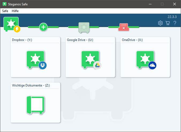
Task: Open the OneDrive safe icon
Action: coord(146,60)
